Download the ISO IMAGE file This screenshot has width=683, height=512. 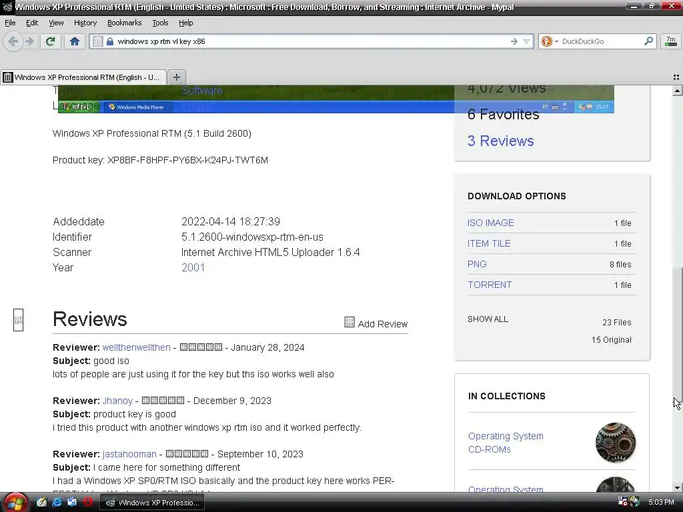pyautogui.click(x=490, y=223)
